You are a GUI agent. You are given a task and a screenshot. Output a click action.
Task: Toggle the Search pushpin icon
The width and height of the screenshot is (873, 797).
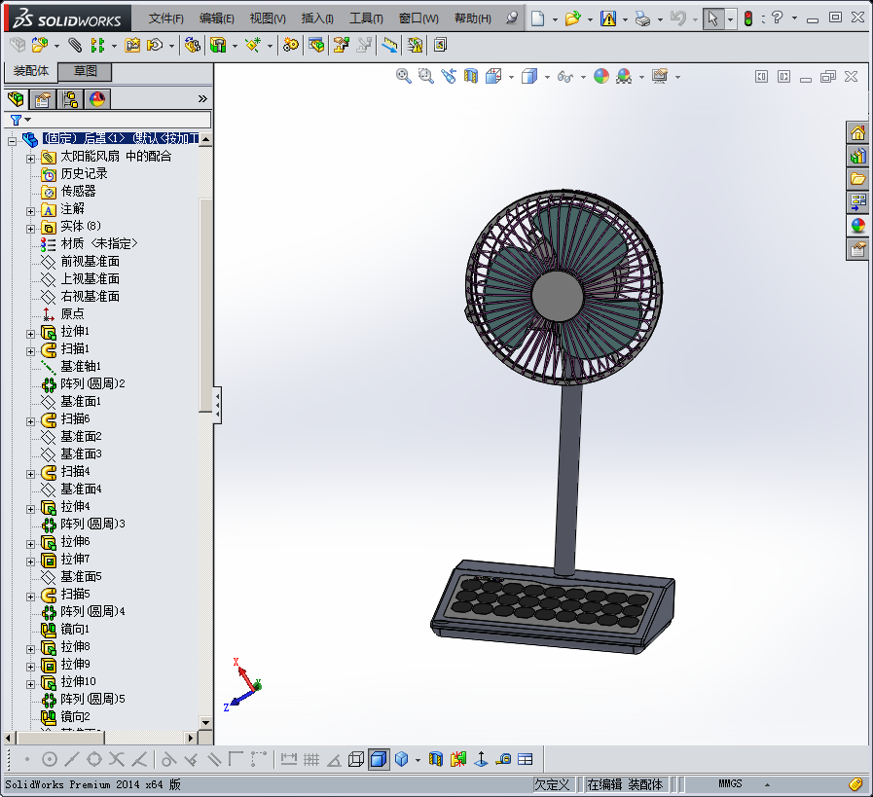(512, 18)
